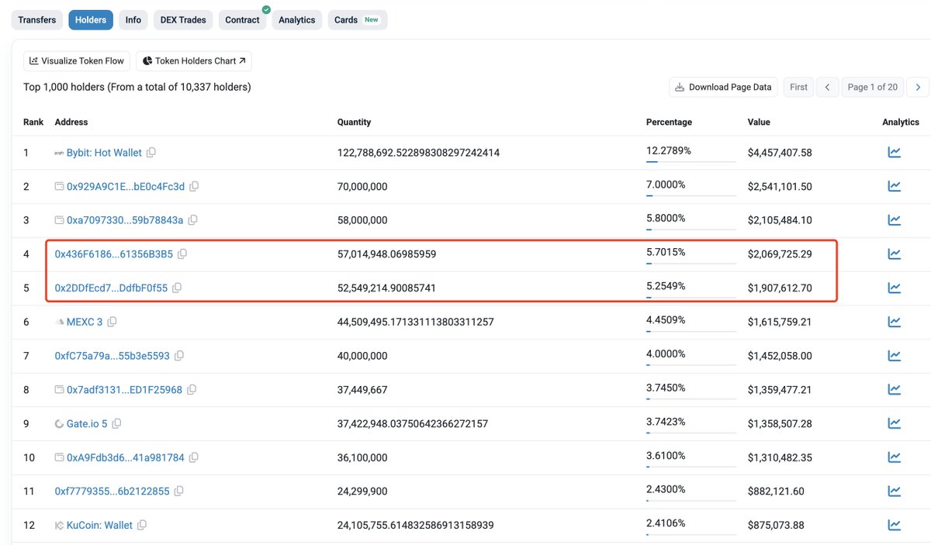Go to the next holders page
Image resolution: width=931 pixels, height=545 pixels.
pyautogui.click(x=919, y=87)
